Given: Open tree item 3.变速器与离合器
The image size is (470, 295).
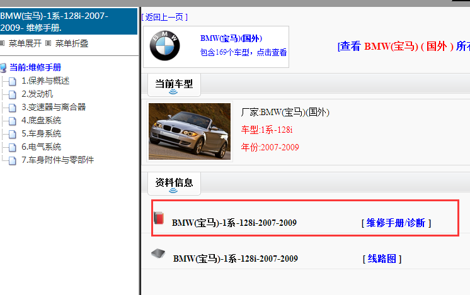Looking at the screenshot, I should pos(54,107).
